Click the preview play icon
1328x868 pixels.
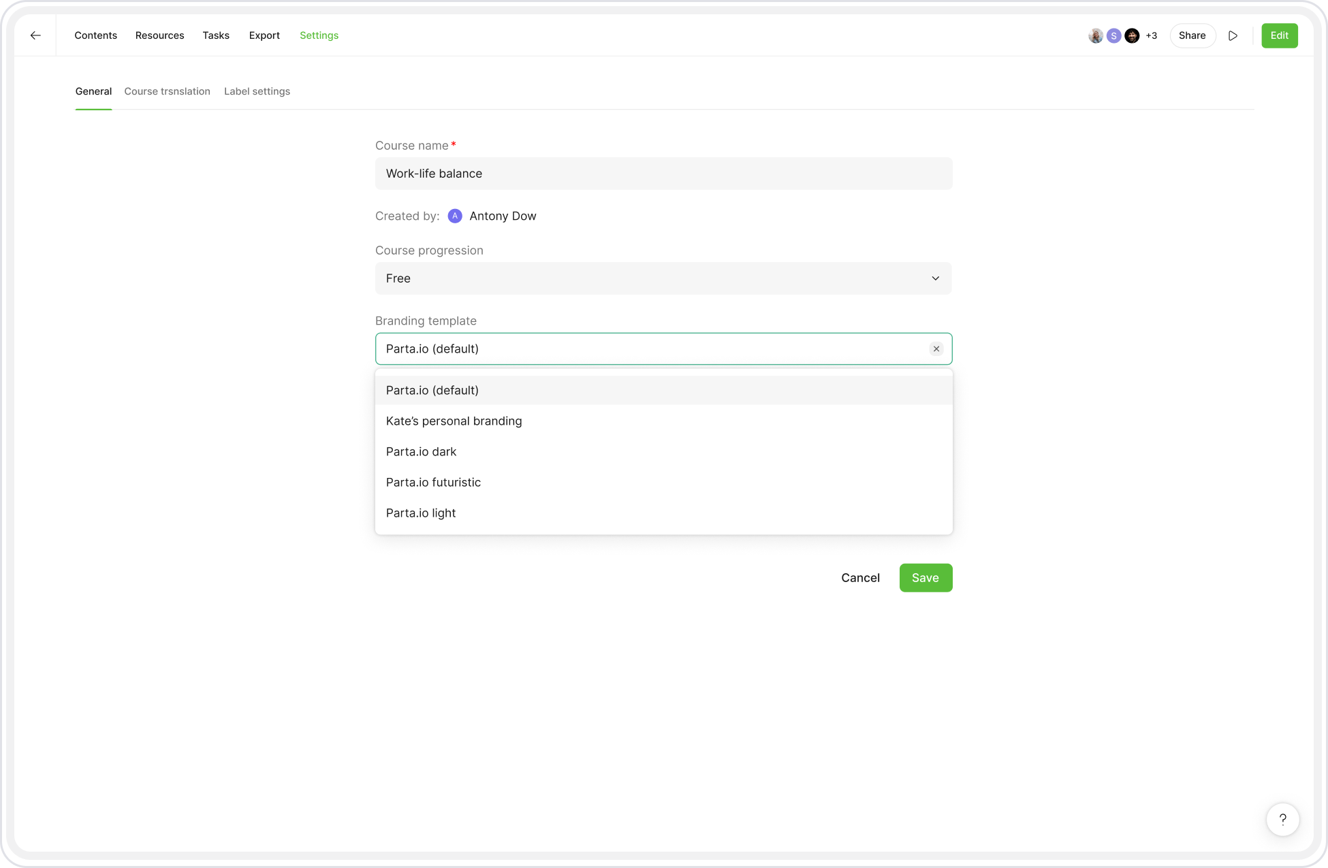1233,35
